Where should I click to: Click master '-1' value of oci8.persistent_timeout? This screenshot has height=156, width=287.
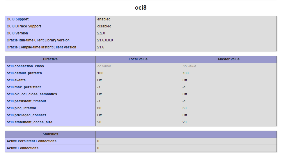pyautogui.click(x=184, y=101)
